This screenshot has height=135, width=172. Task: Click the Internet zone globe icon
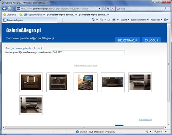pos(77,132)
